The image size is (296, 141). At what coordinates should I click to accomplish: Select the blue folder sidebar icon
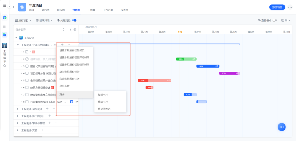point(5,35)
